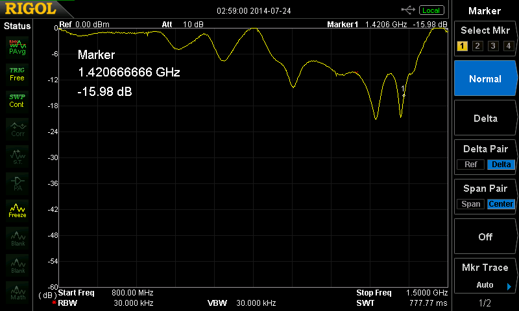The image size is (519, 311).
Task: Click the 1.420666666 GHz marker frequency
Action: coord(128,72)
